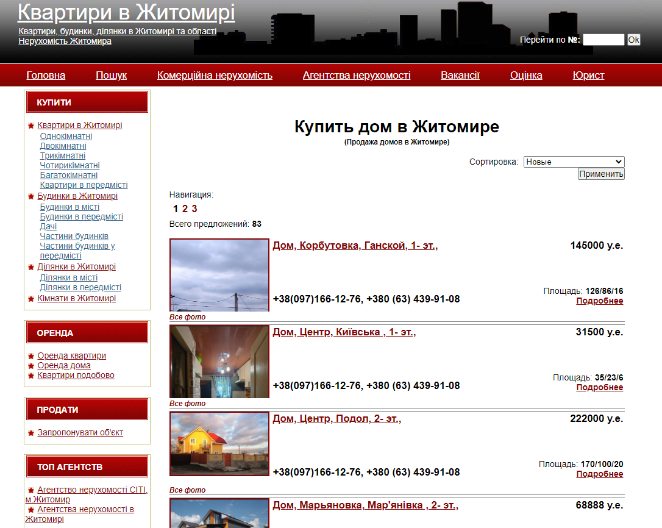
Task: Go to the Пошук menu item
Action: click(x=111, y=75)
